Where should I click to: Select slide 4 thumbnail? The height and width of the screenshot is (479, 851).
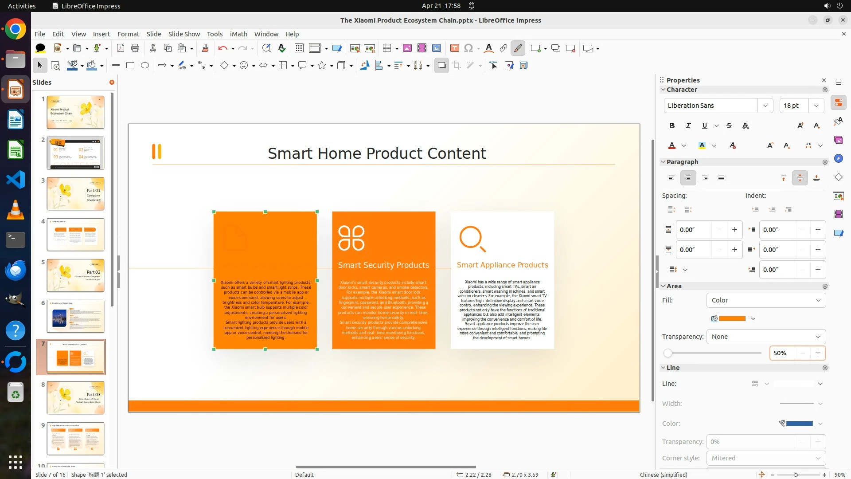coord(75,235)
